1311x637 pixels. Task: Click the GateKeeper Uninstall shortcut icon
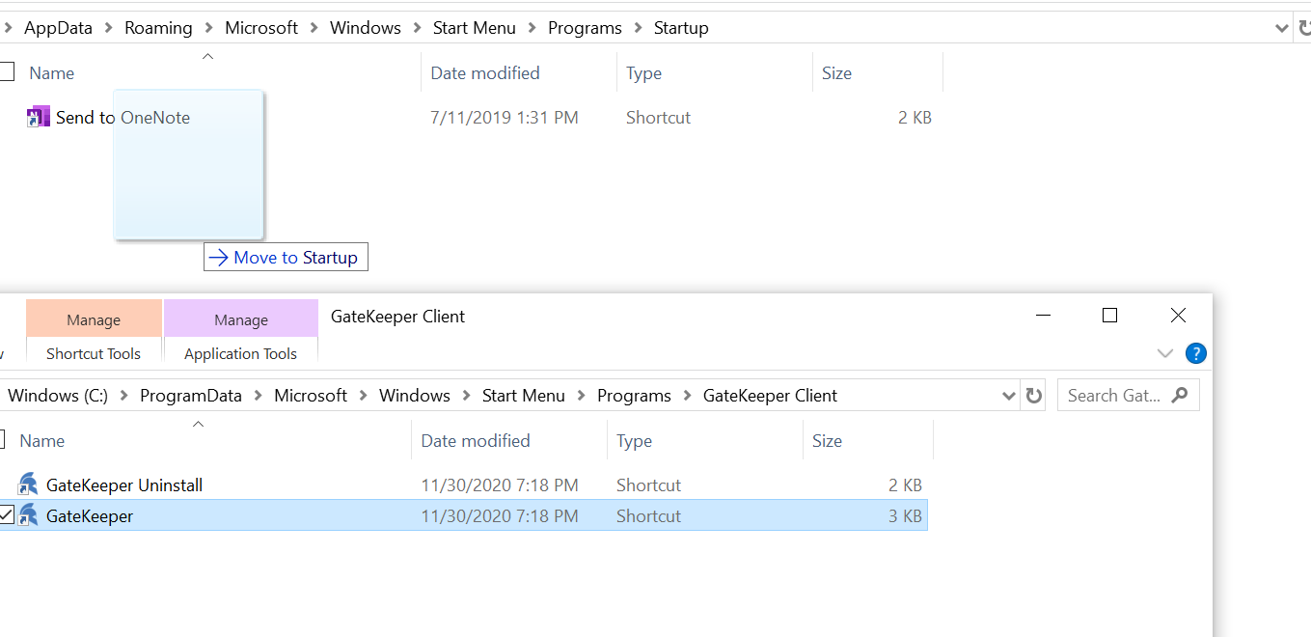(28, 485)
